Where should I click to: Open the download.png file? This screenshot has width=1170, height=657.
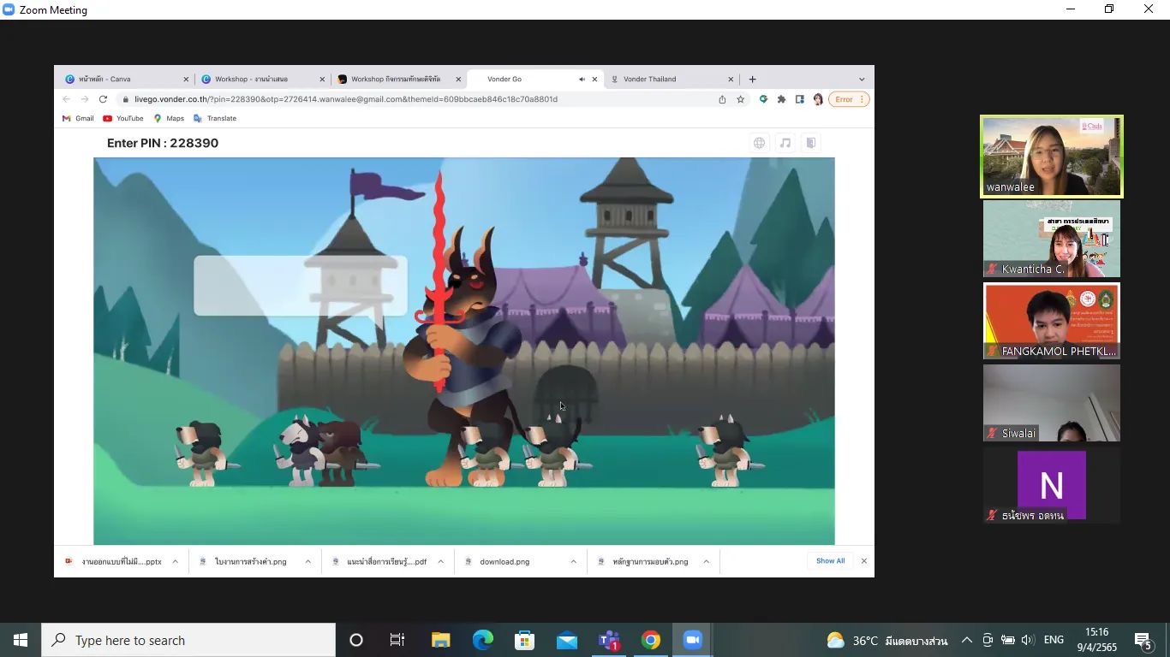tap(504, 561)
